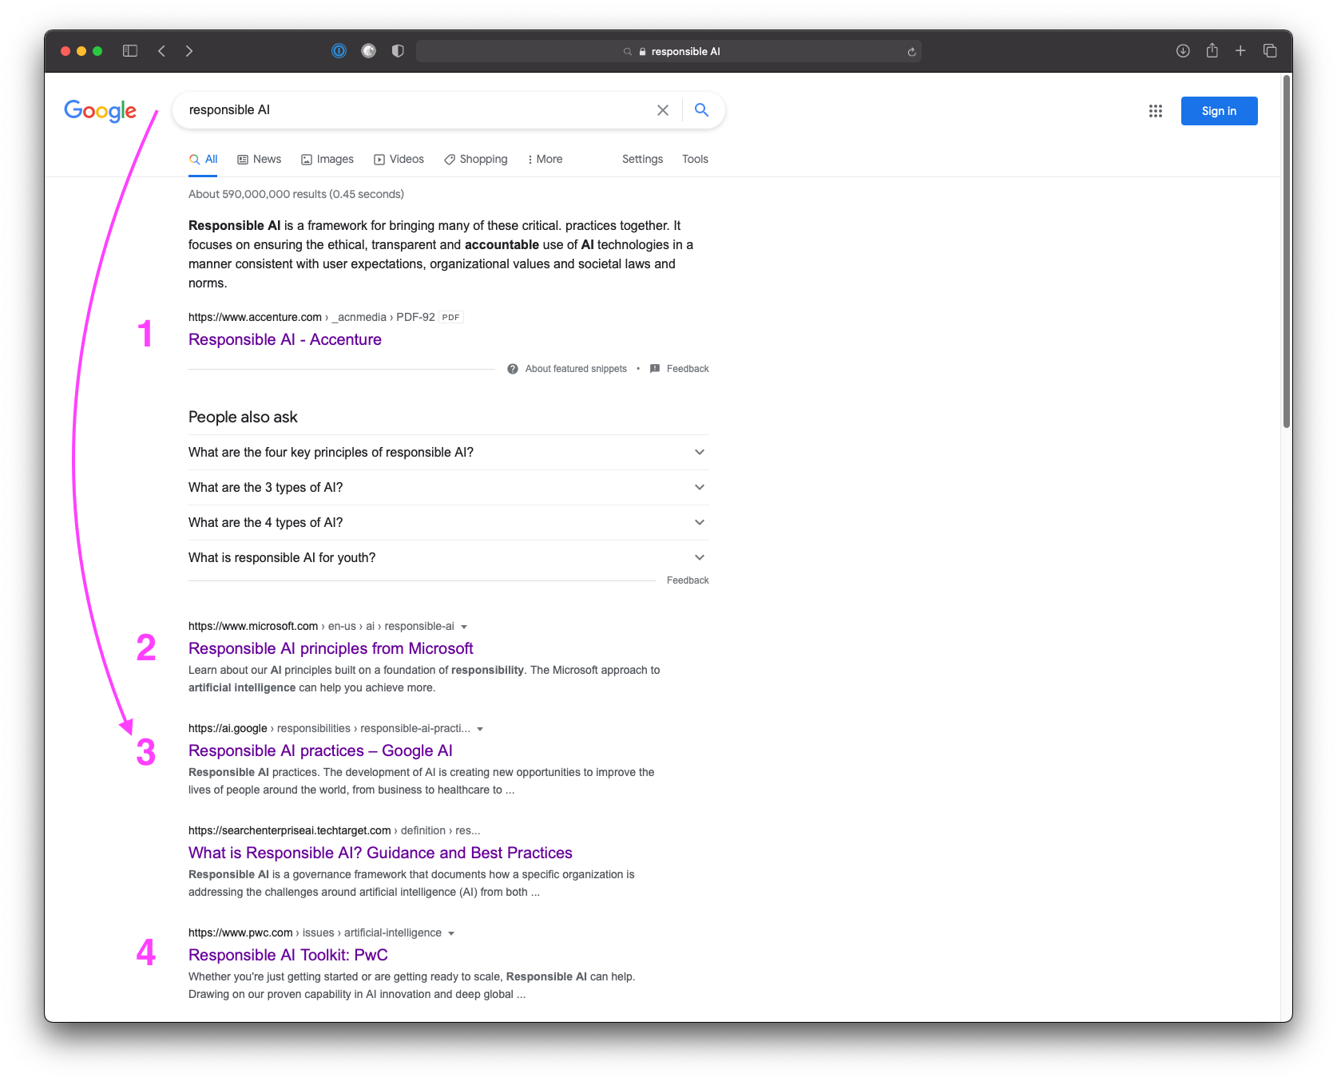Click the Safari address bar
1337x1081 pixels.
click(668, 51)
